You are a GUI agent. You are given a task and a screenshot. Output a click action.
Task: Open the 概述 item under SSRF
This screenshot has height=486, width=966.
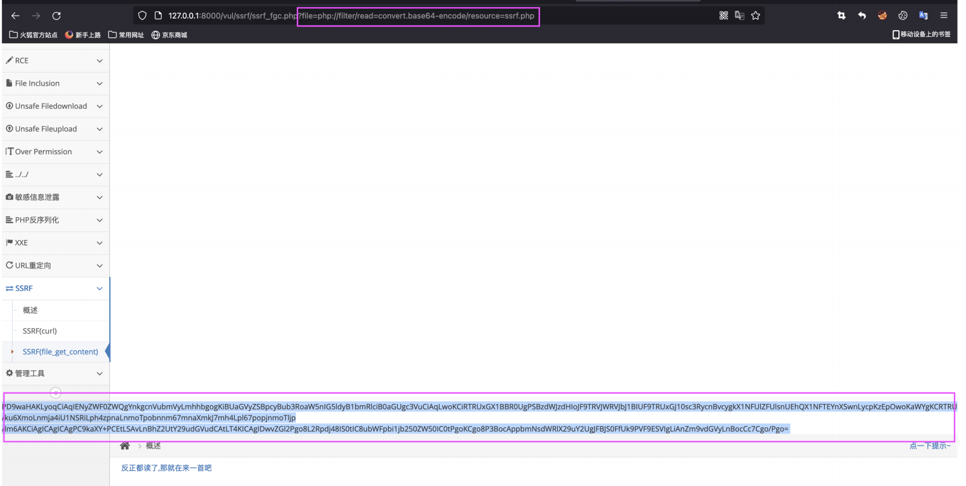30,310
